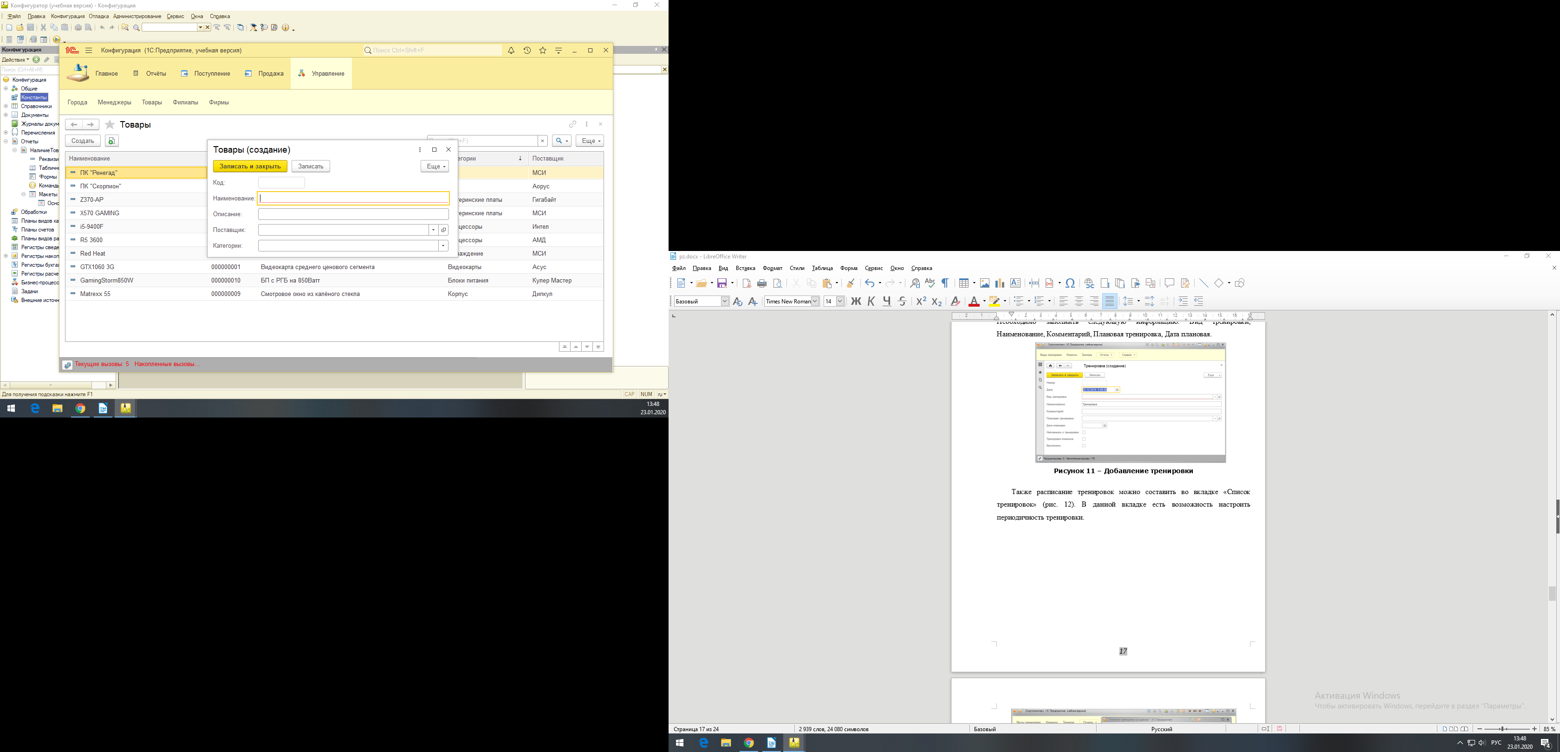Open Configurator help info icon

(286, 28)
